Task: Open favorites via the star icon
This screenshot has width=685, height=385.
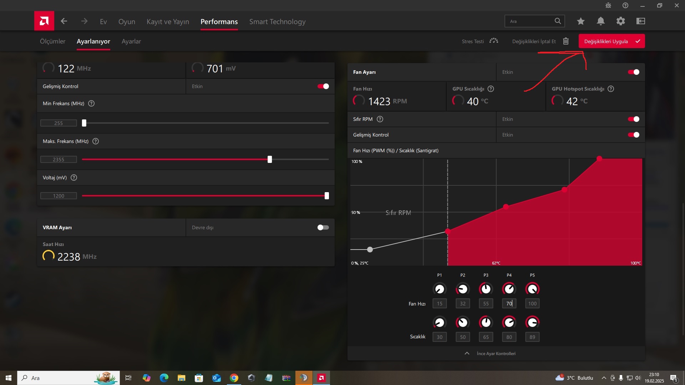Action: click(580, 21)
